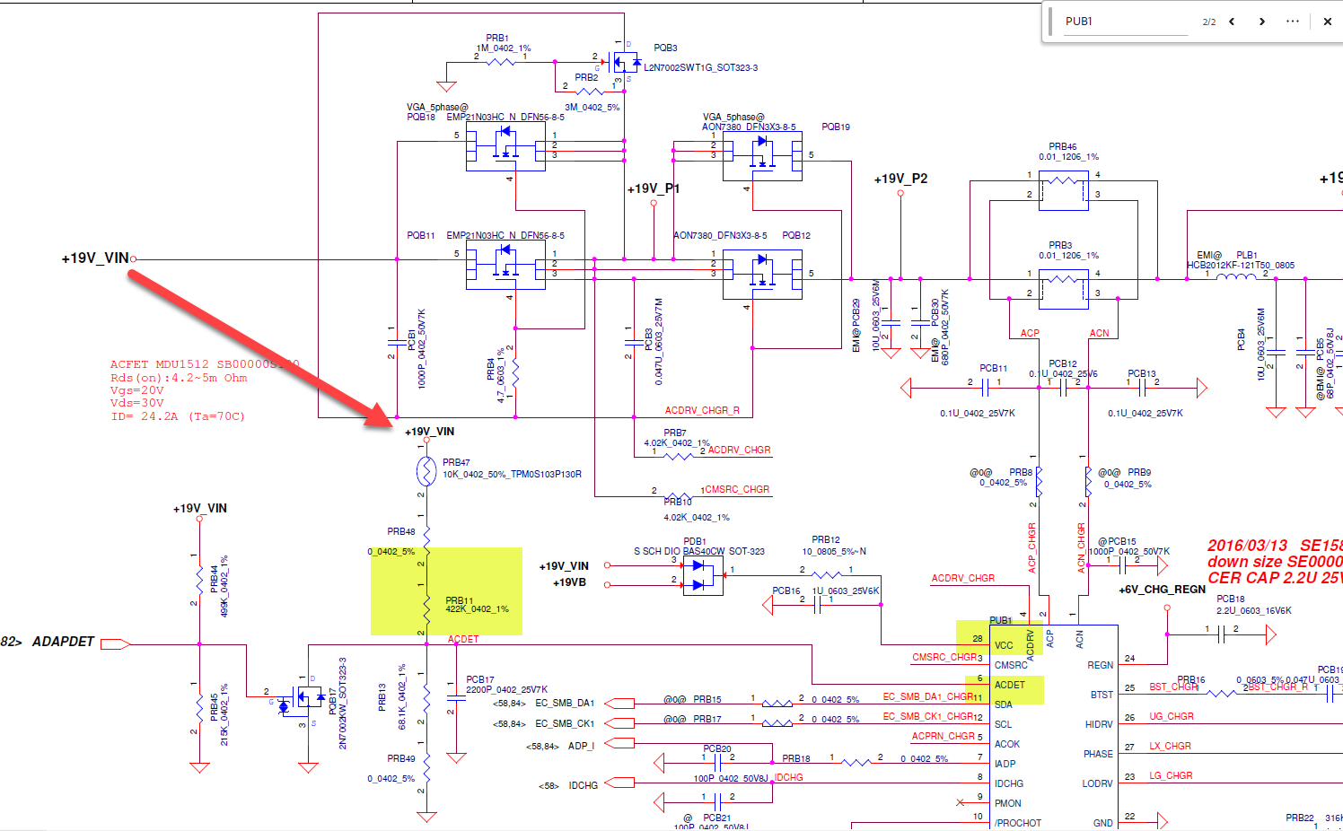
Task: Click the PRB46 sense resistor label
Action: point(1063,146)
